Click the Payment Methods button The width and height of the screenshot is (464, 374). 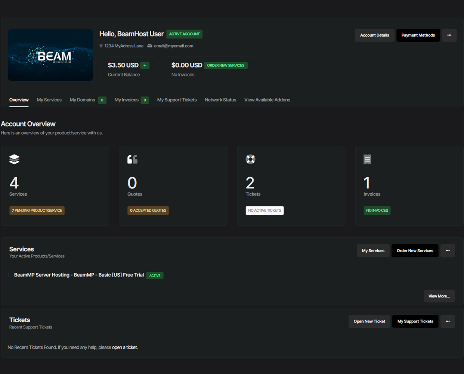pos(418,35)
